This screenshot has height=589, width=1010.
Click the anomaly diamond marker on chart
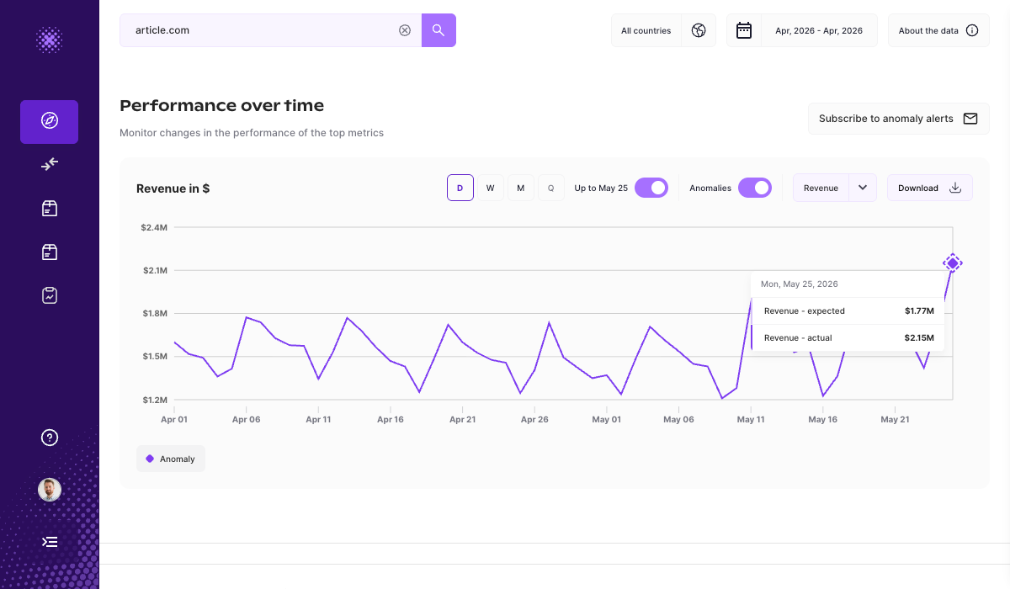click(x=952, y=263)
